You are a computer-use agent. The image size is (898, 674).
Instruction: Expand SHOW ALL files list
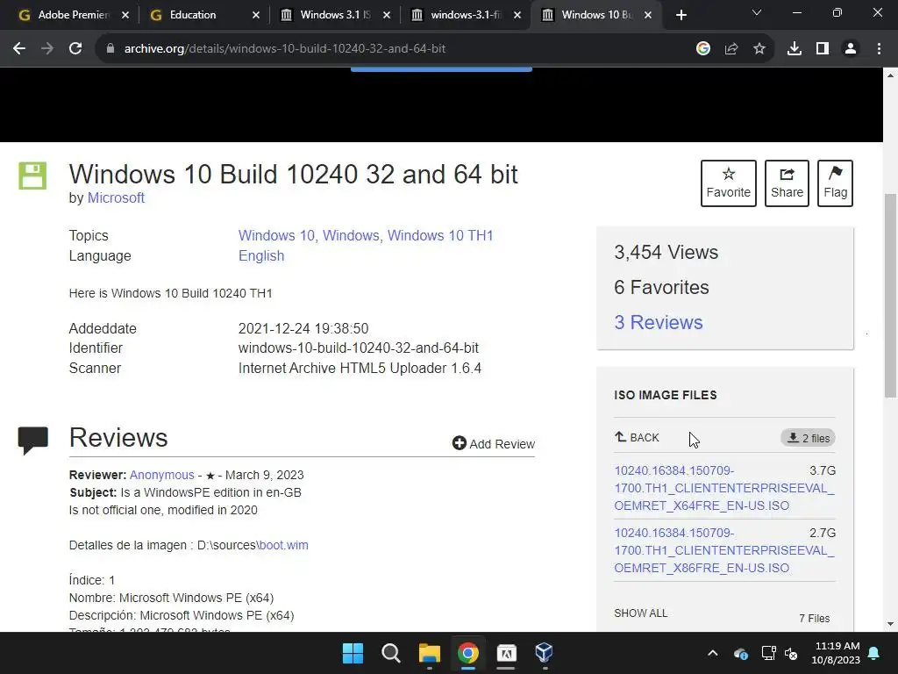click(640, 613)
